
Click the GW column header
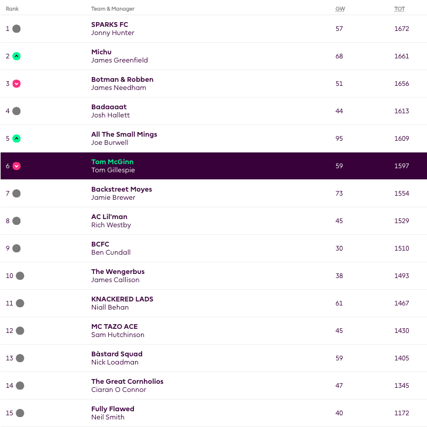coord(339,9)
